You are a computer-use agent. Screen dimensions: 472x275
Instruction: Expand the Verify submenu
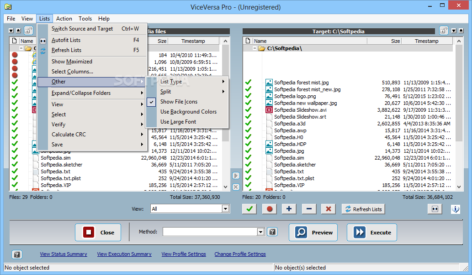[92, 125]
